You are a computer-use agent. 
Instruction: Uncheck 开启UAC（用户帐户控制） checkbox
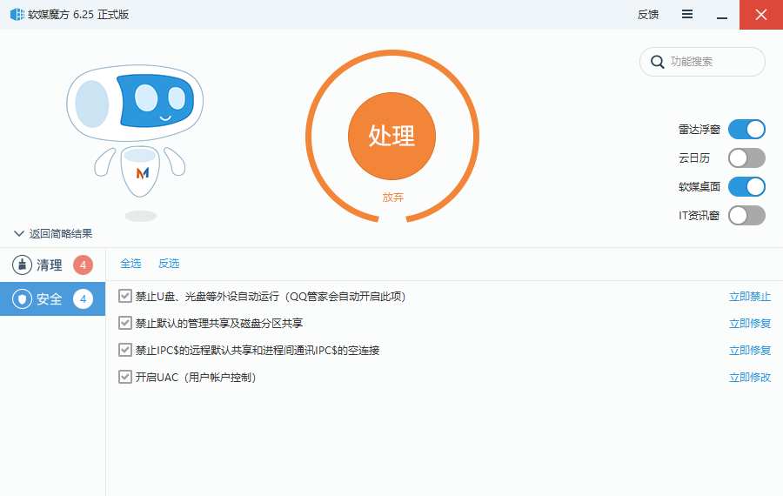pos(124,377)
